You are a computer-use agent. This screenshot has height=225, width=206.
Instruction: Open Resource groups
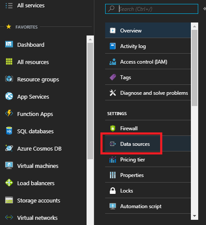(x=38, y=80)
